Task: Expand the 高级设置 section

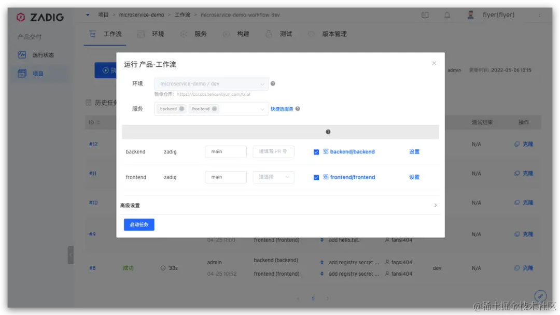Action: [x=278, y=206]
